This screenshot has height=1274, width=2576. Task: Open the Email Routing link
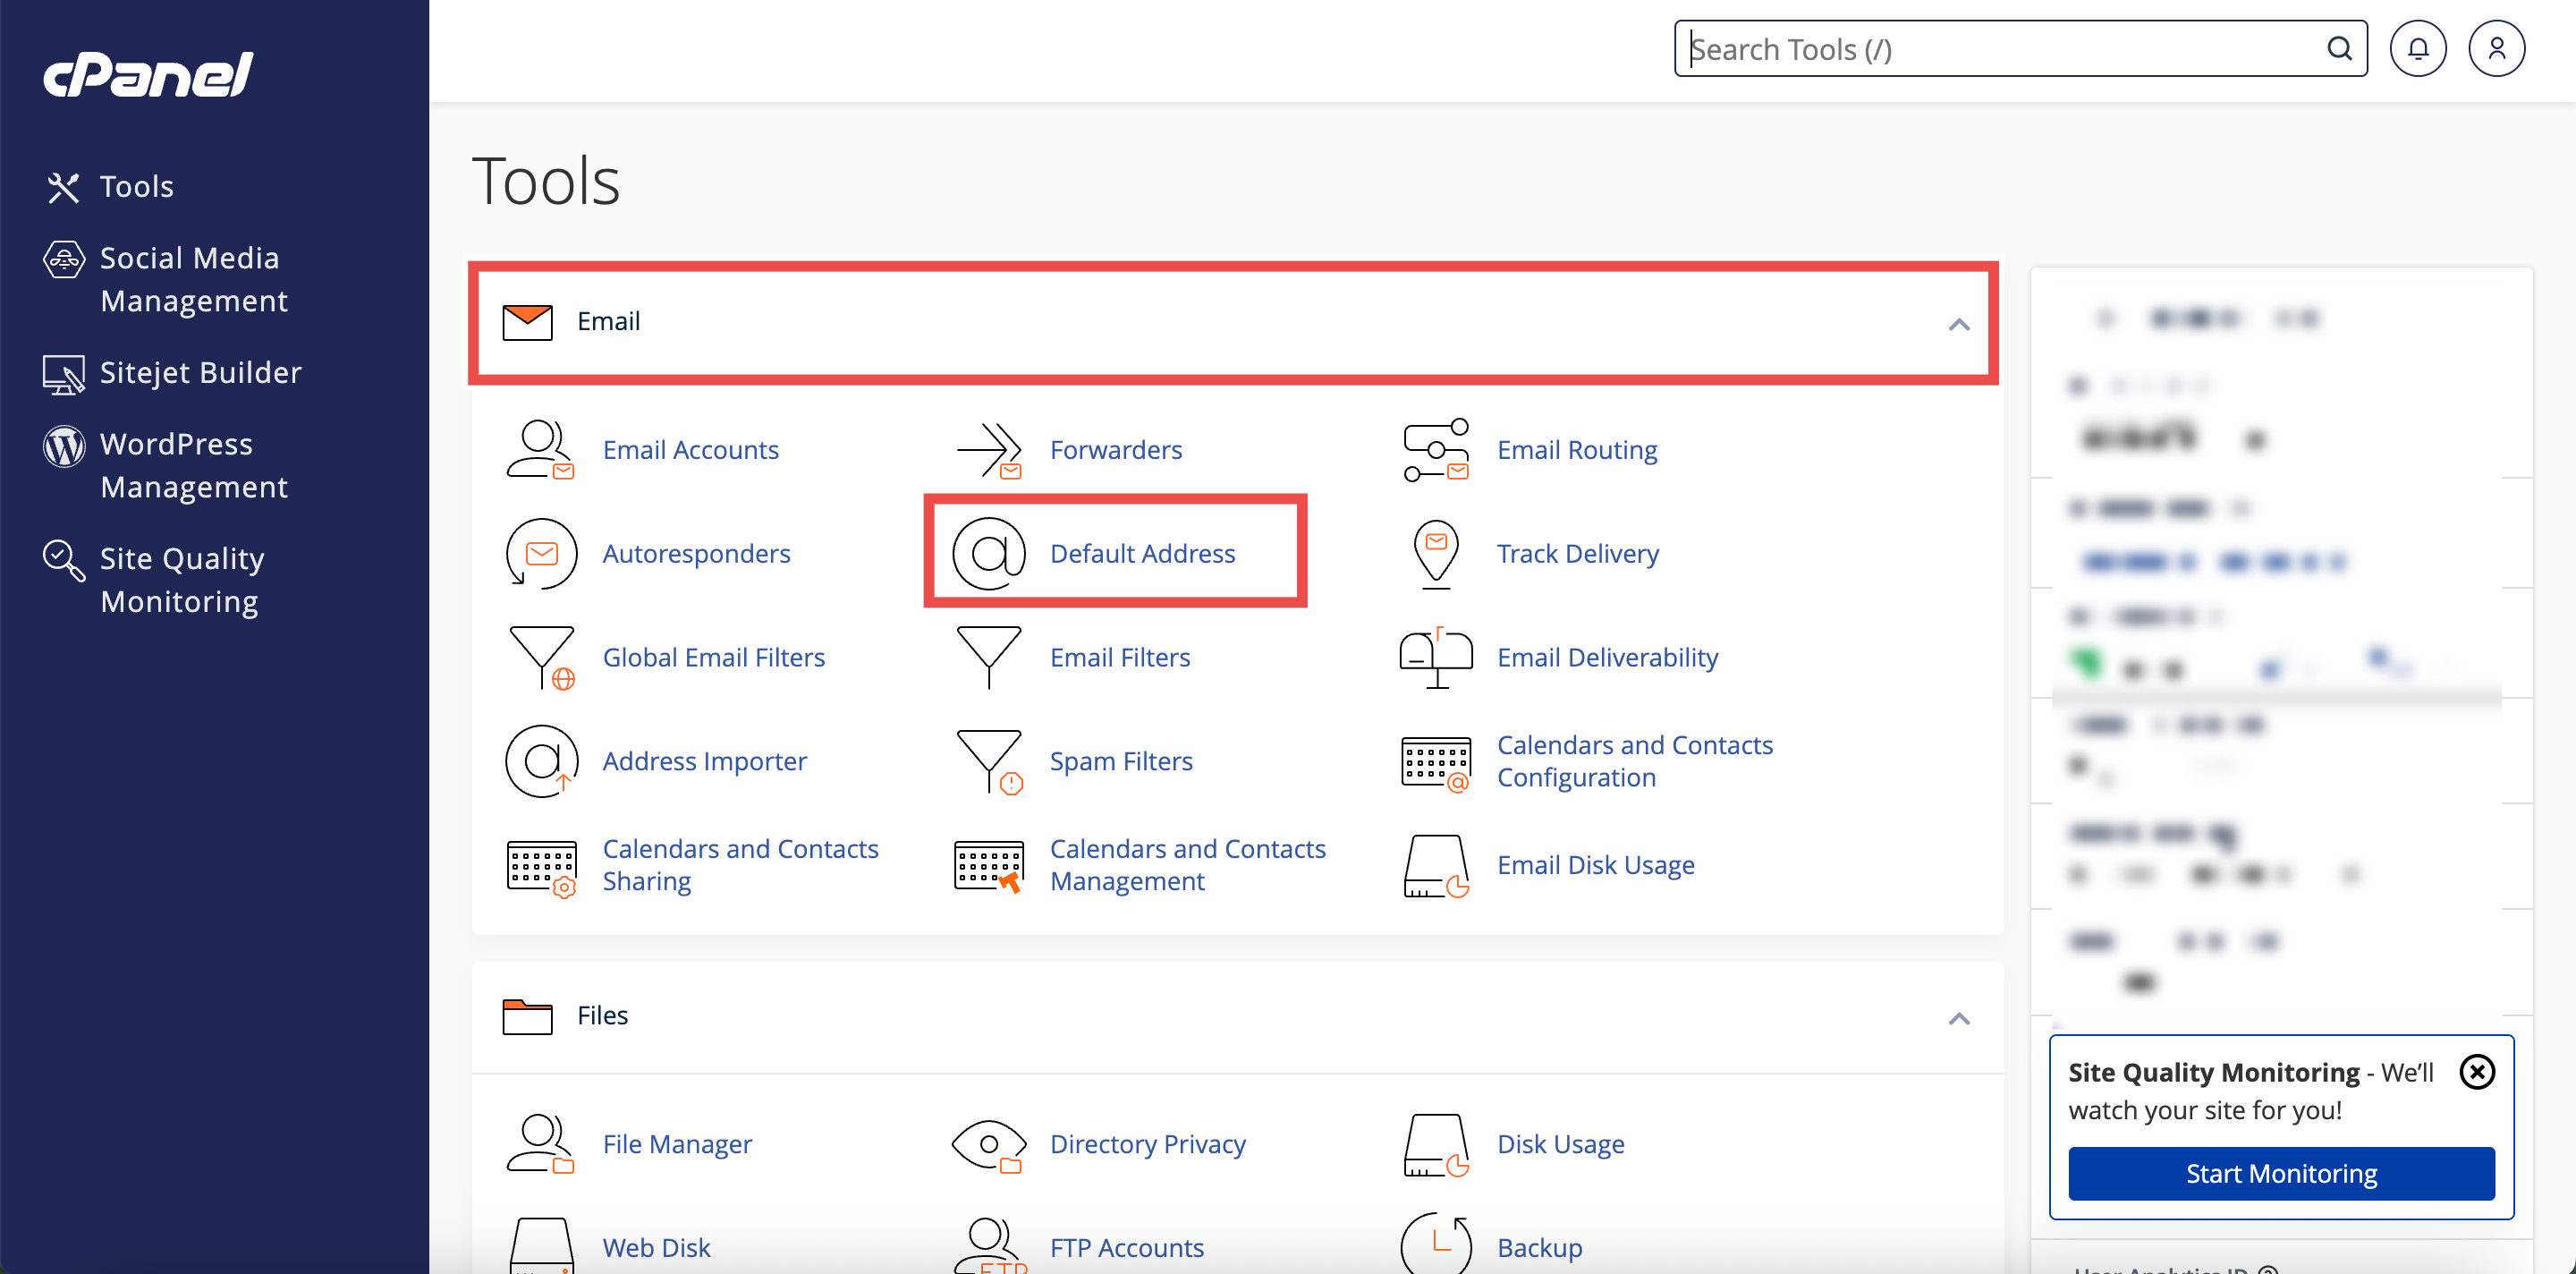point(1576,449)
